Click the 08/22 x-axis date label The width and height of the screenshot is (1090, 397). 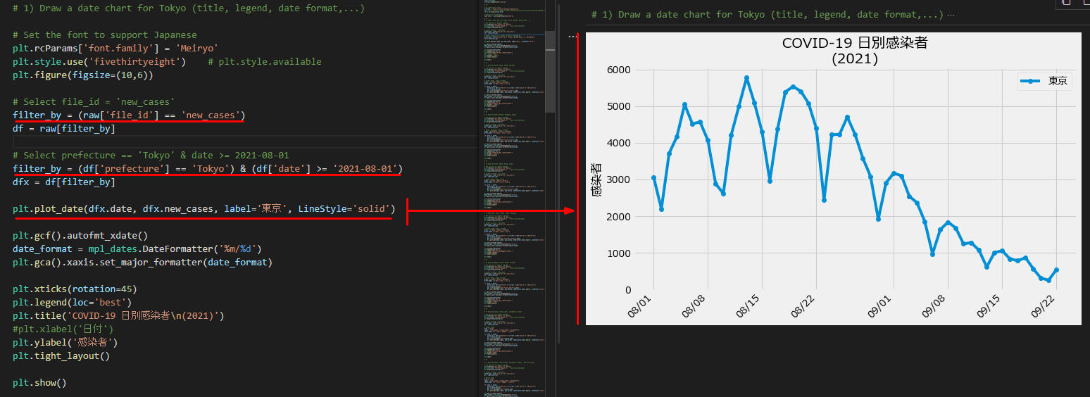(x=802, y=307)
